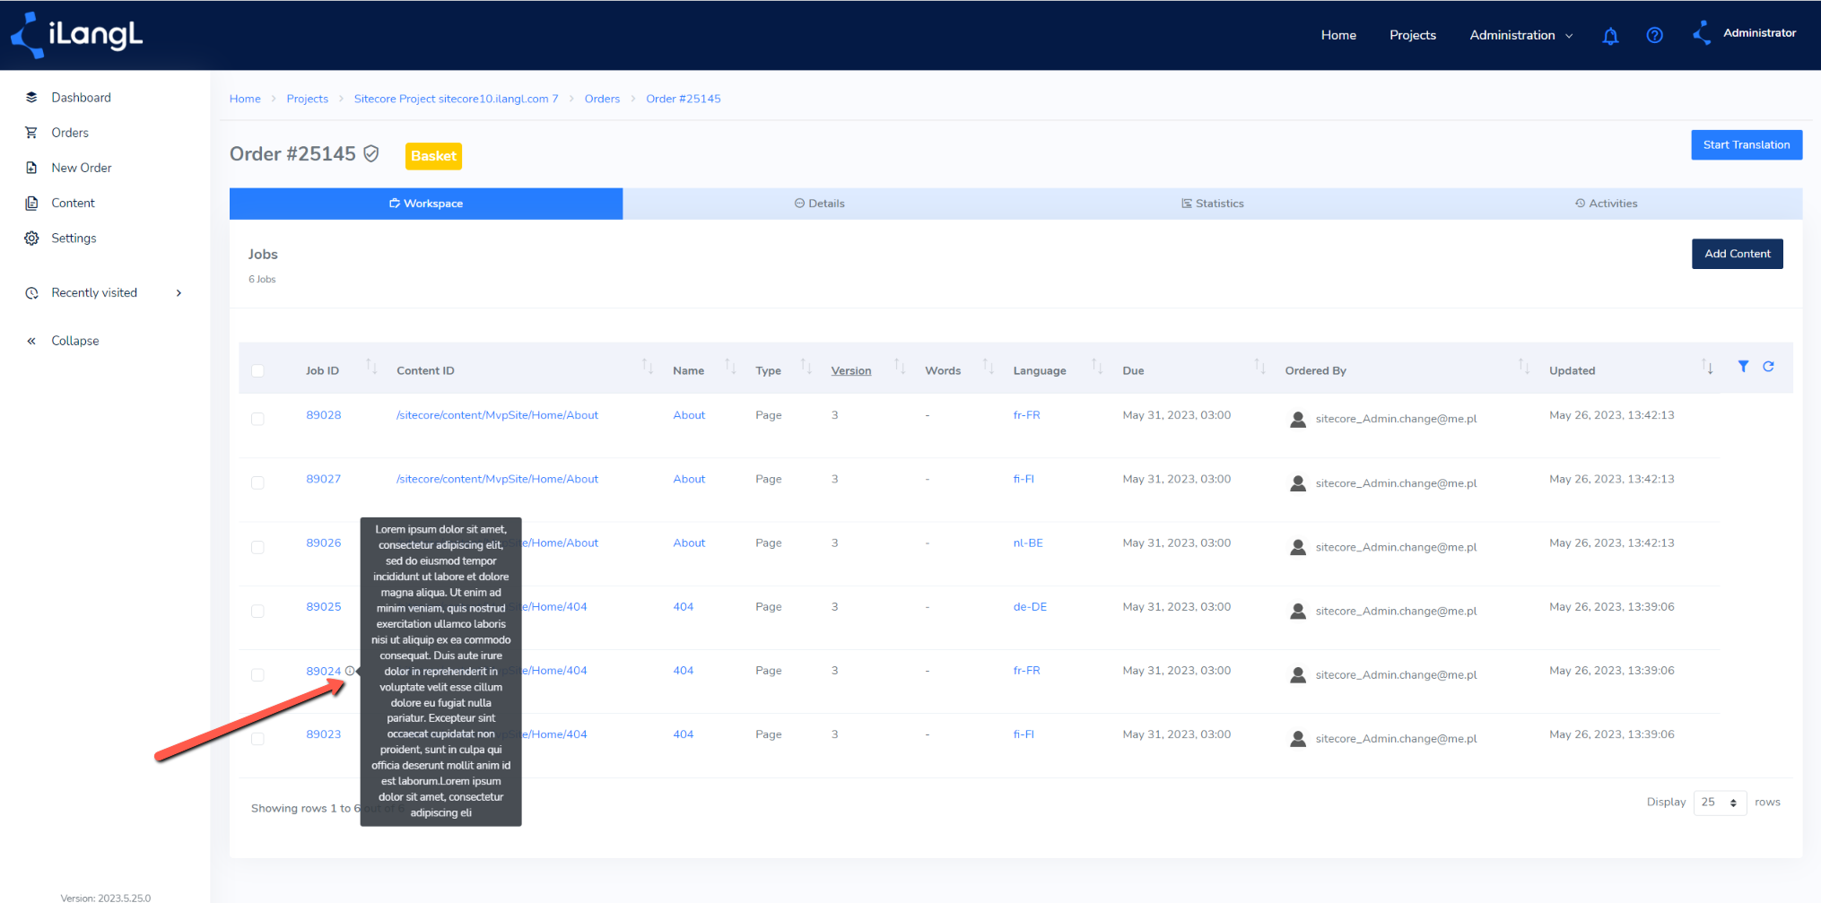Sort jobs by Content ID column arrows

(x=648, y=366)
